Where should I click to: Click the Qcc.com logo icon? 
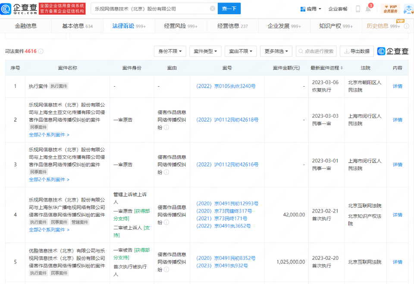click(x=6, y=9)
